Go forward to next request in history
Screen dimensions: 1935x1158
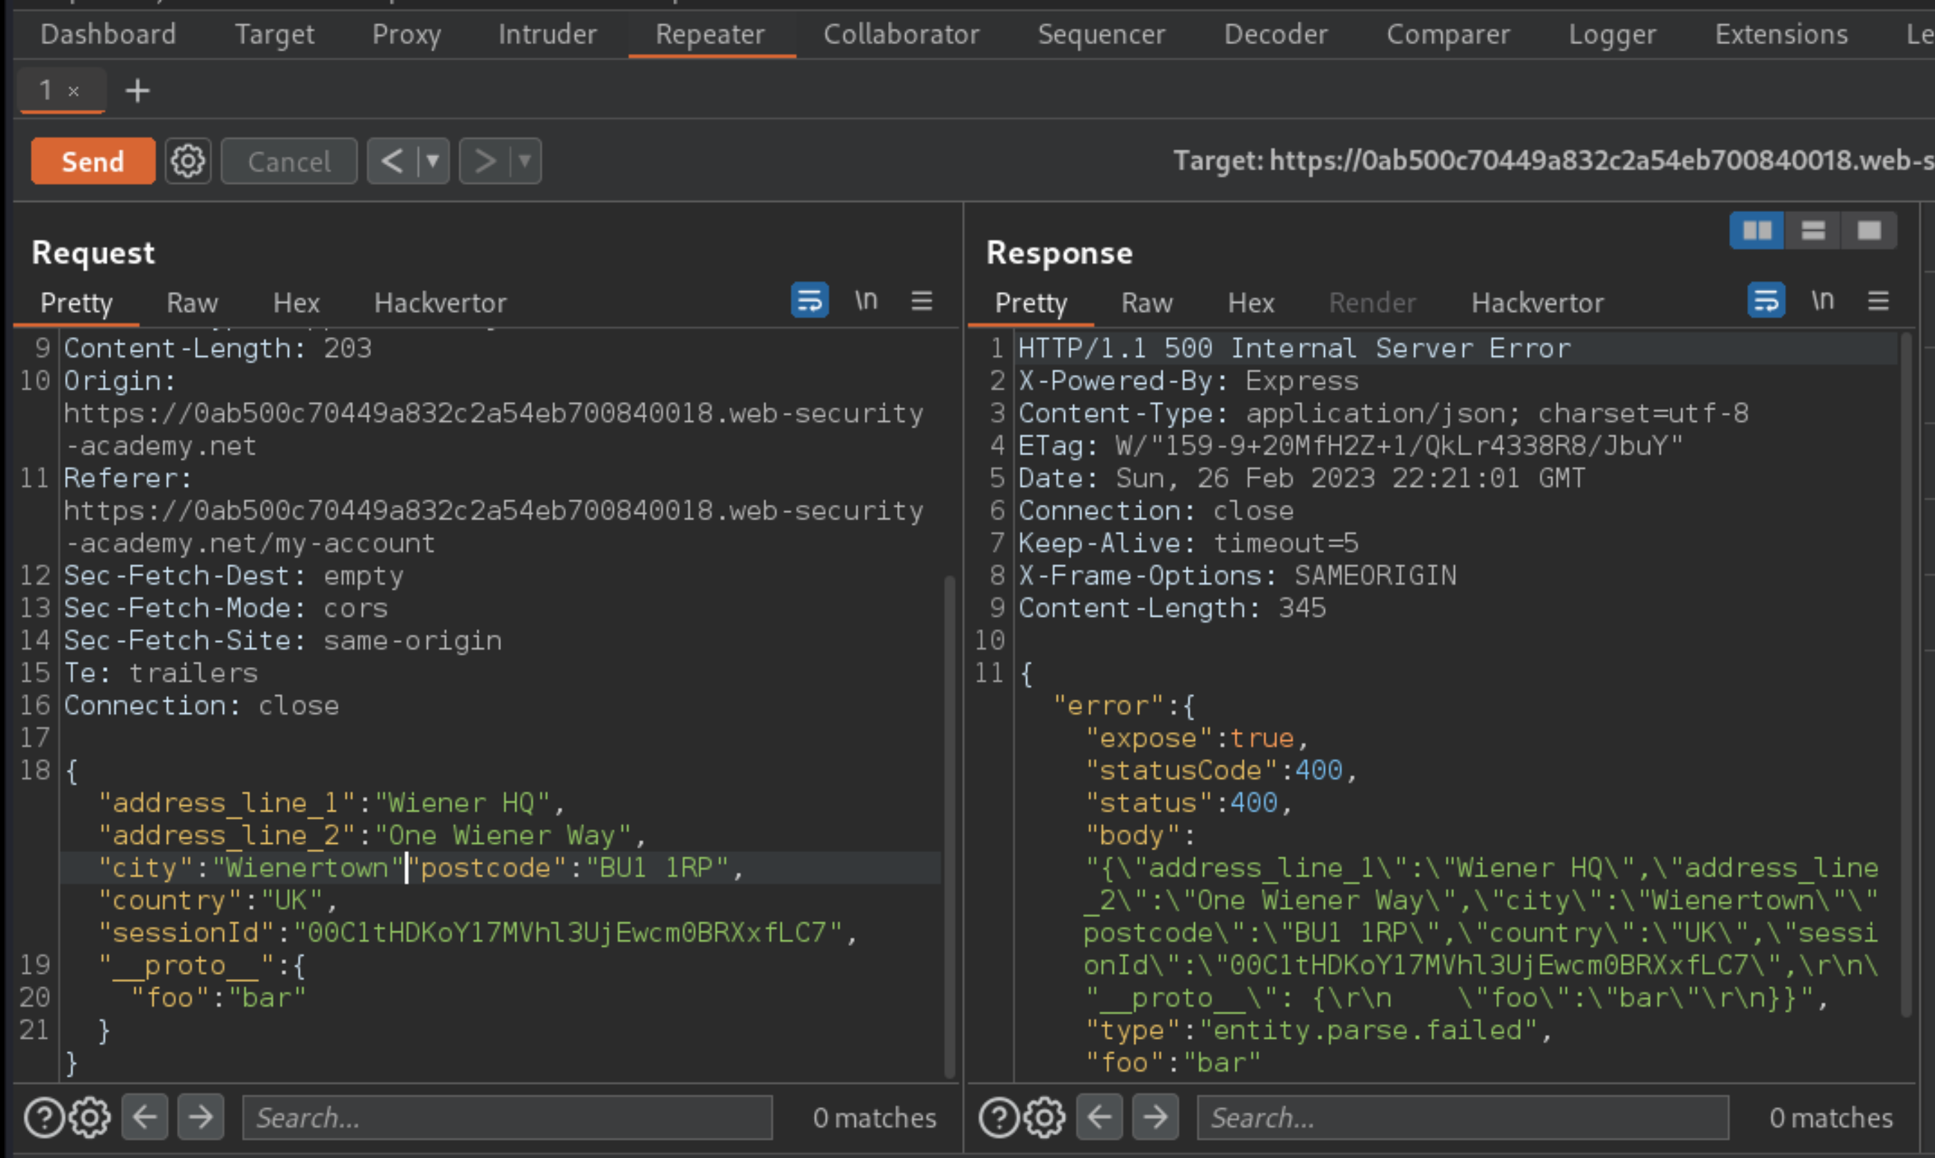[485, 162]
